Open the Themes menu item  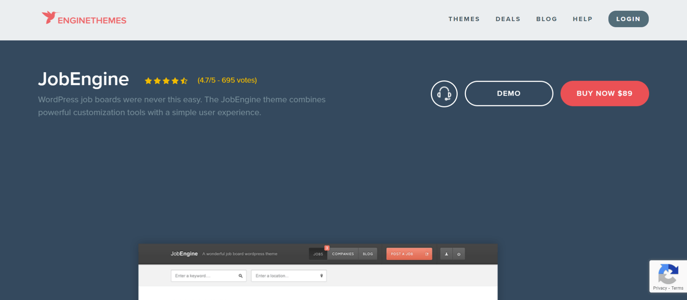(464, 19)
